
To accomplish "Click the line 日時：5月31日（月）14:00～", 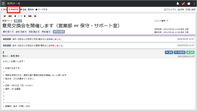I will 19,85.
